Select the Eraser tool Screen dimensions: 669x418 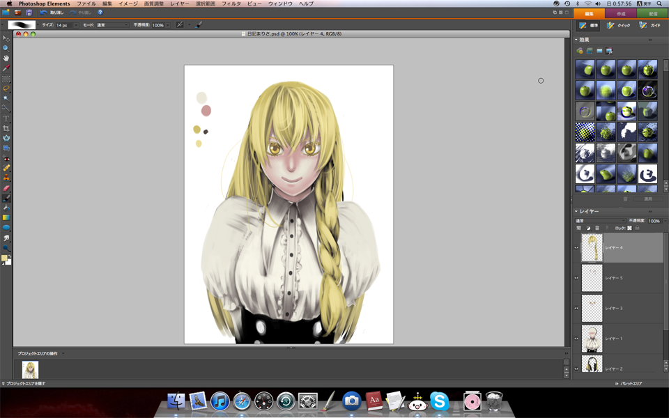[x=6, y=188]
